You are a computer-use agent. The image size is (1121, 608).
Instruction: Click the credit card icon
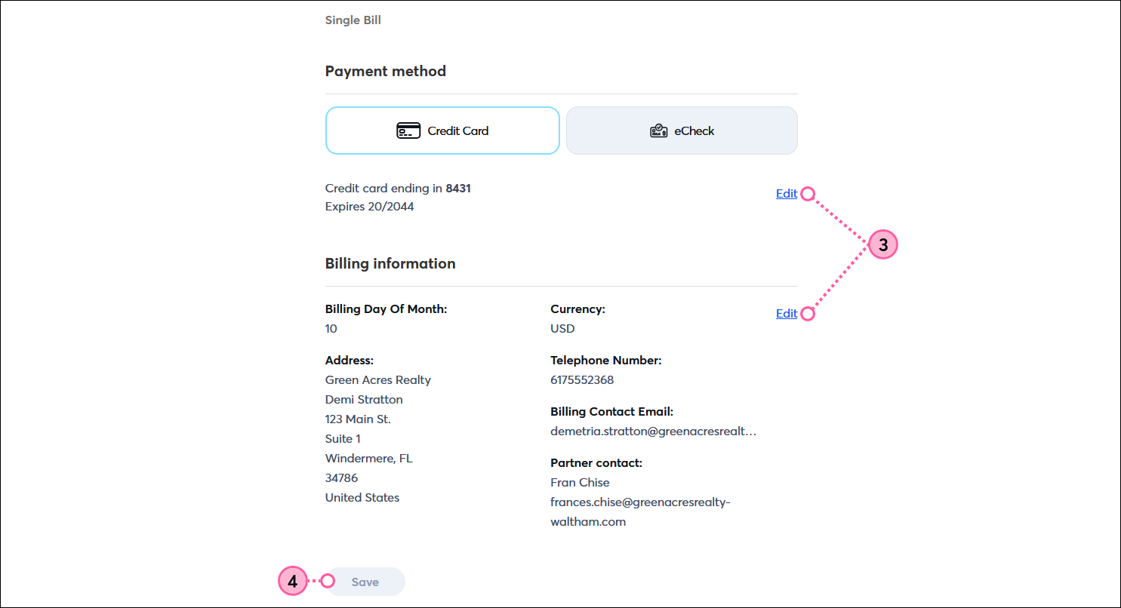coord(408,130)
